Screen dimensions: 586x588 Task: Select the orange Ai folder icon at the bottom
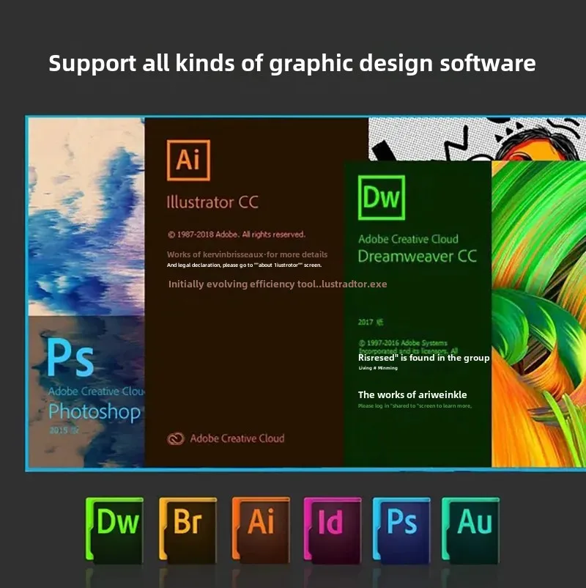coord(261,530)
